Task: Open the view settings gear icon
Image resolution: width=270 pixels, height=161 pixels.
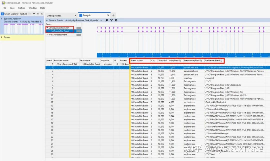Action: point(116,20)
